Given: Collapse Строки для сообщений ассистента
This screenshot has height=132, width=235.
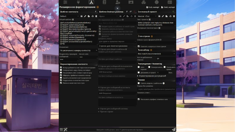Looking at the screenshot, I should [114, 87].
